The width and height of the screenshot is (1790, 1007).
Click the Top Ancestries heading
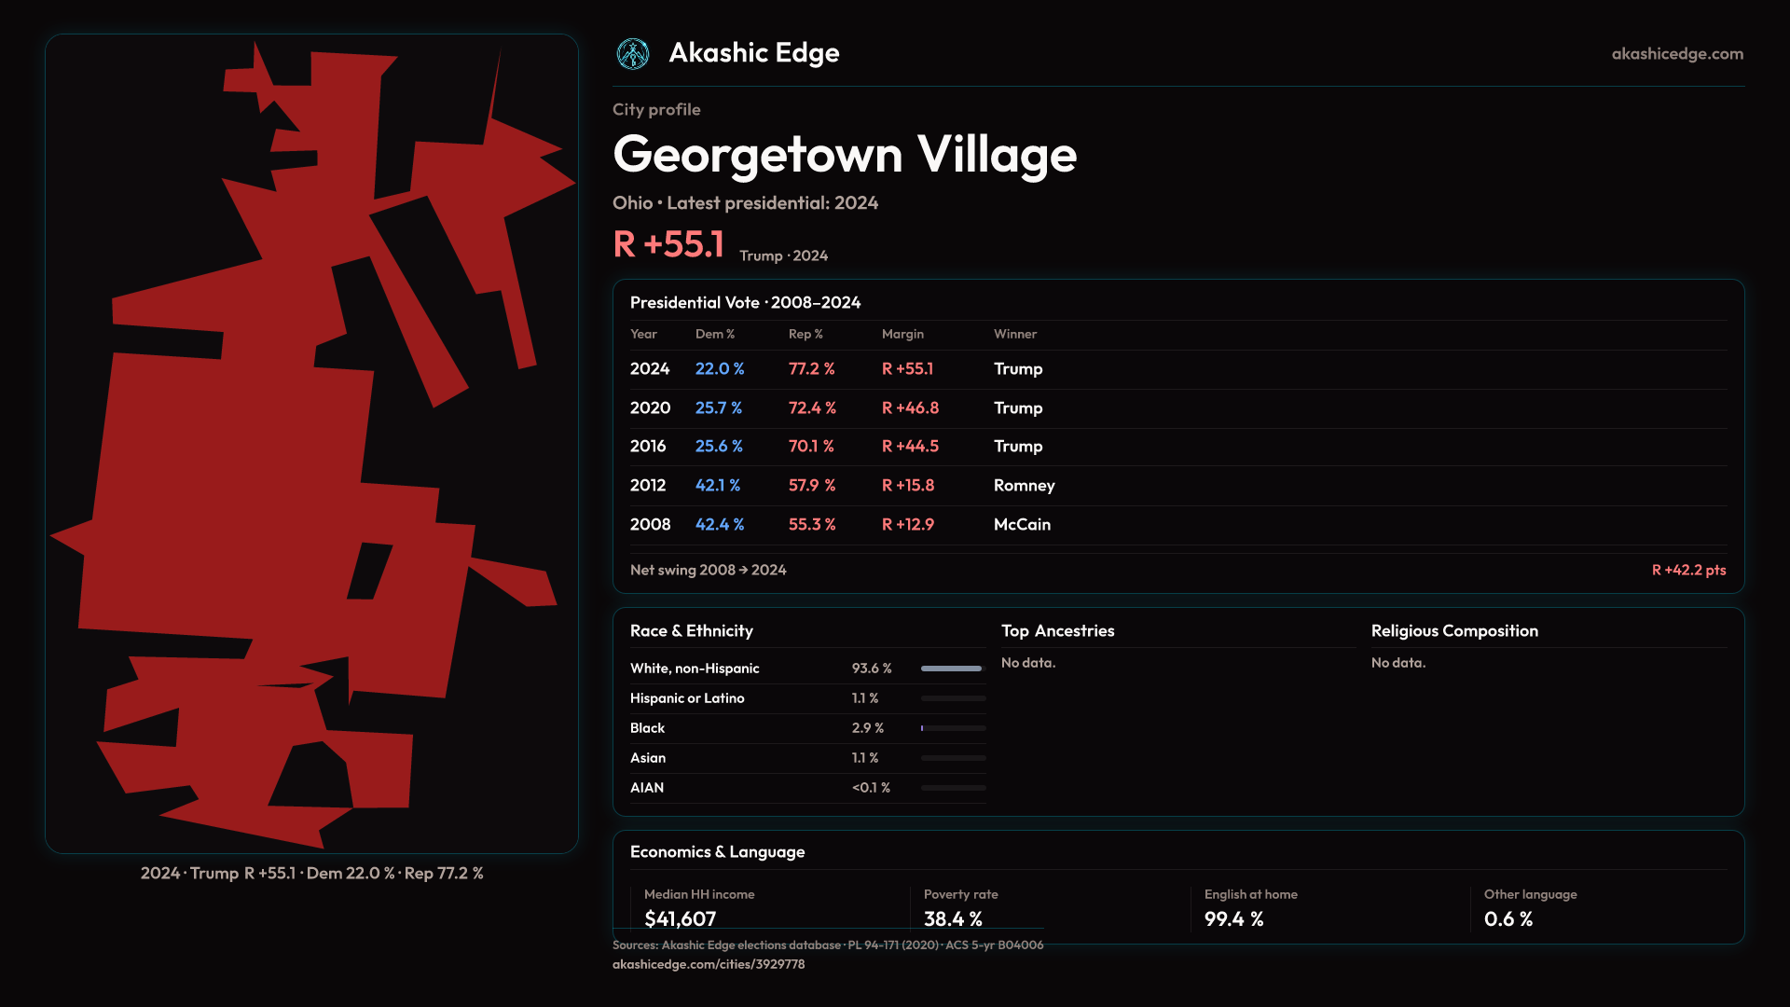coord(1057,631)
